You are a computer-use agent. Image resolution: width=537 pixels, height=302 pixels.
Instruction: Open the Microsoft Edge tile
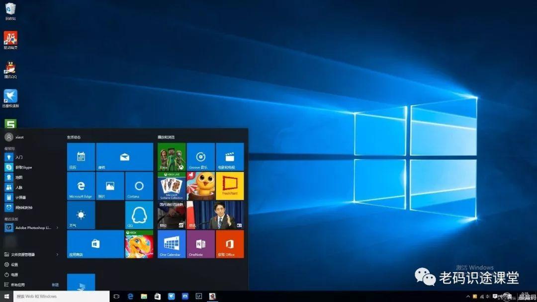click(x=81, y=186)
